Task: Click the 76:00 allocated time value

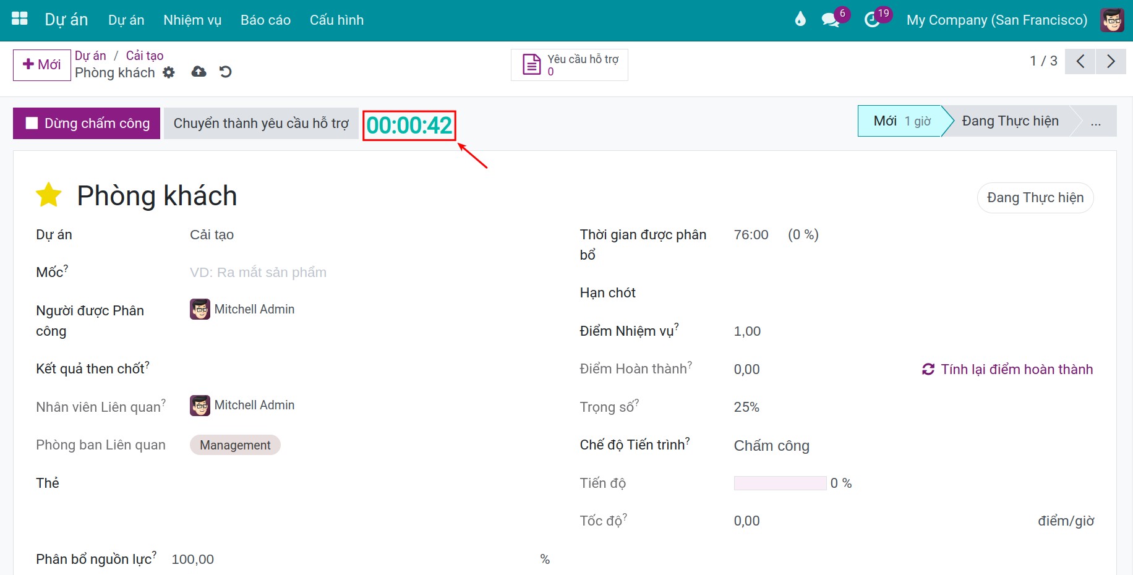Action: coord(751,235)
